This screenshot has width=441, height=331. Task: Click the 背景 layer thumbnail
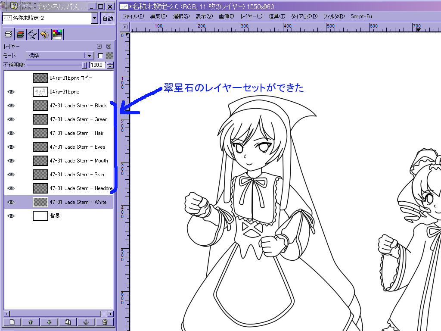point(40,216)
